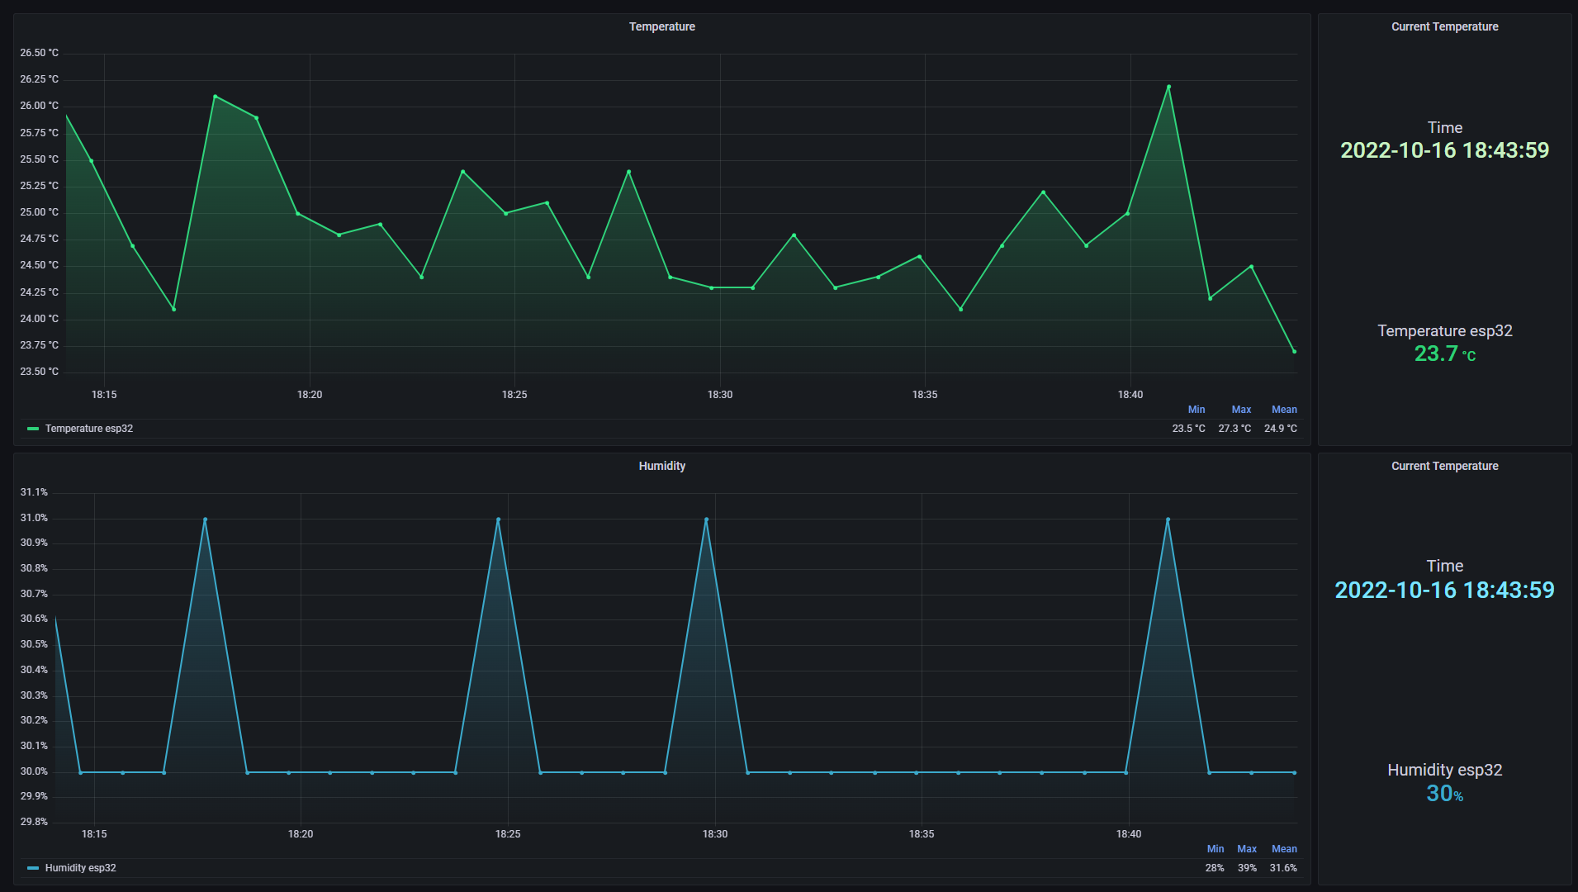The image size is (1578, 892).
Task: Click the green Temperature esp32 legend color swatch
Action: point(33,429)
